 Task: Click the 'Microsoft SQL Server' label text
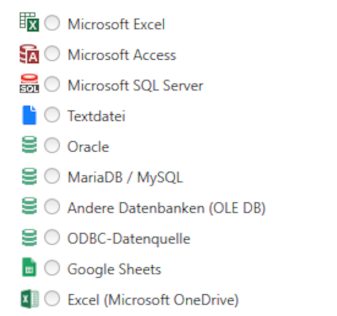(x=135, y=86)
